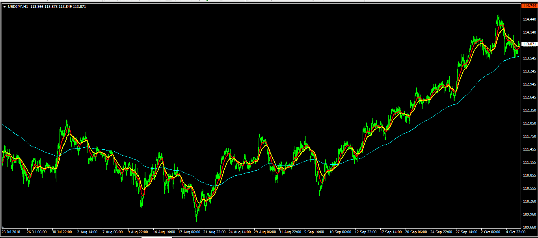Click the 24 Sep 22:00 time label
This screenshot has width=538, height=238.
(441, 232)
